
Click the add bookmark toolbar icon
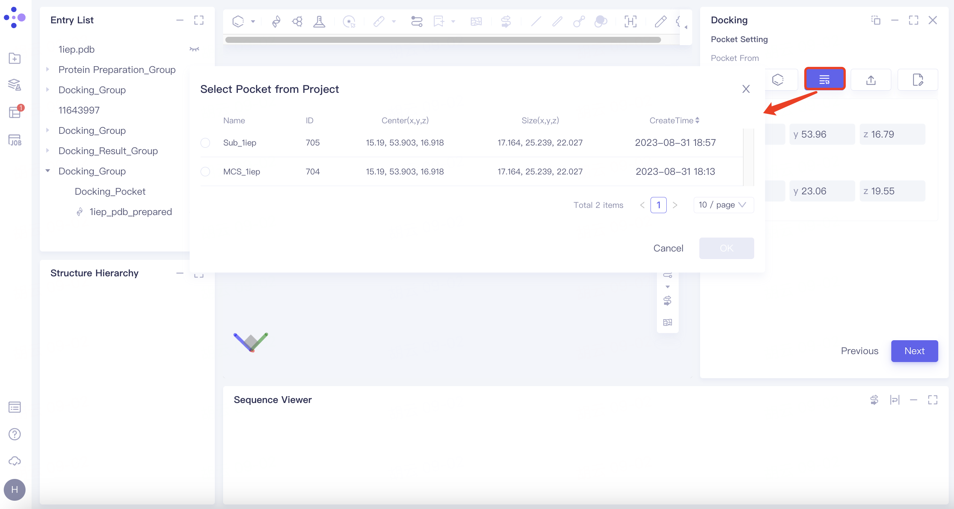click(439, 21)
